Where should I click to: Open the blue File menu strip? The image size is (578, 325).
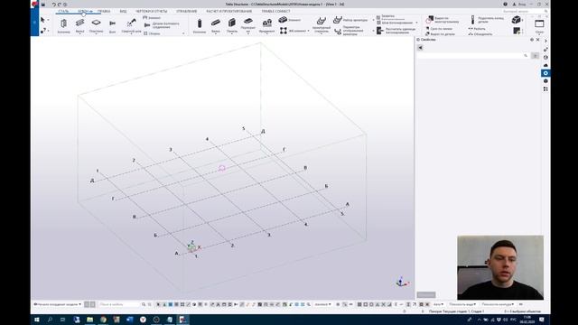pyautogui.click(x=34, y=22)
